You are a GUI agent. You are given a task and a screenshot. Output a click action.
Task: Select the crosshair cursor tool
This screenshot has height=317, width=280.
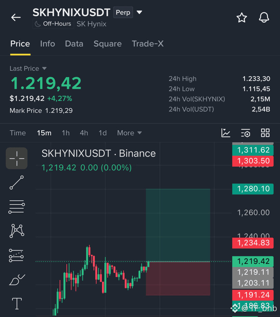coord(17,158)
